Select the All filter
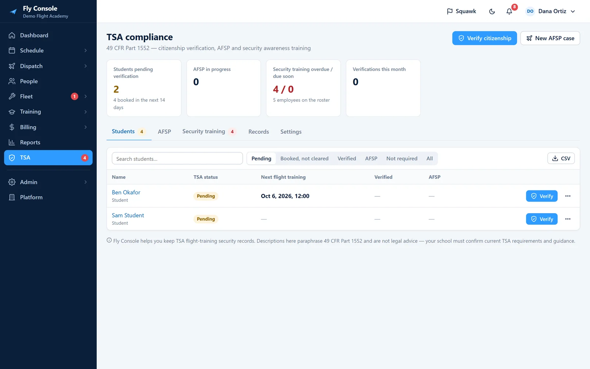 [x=430, y=159]
